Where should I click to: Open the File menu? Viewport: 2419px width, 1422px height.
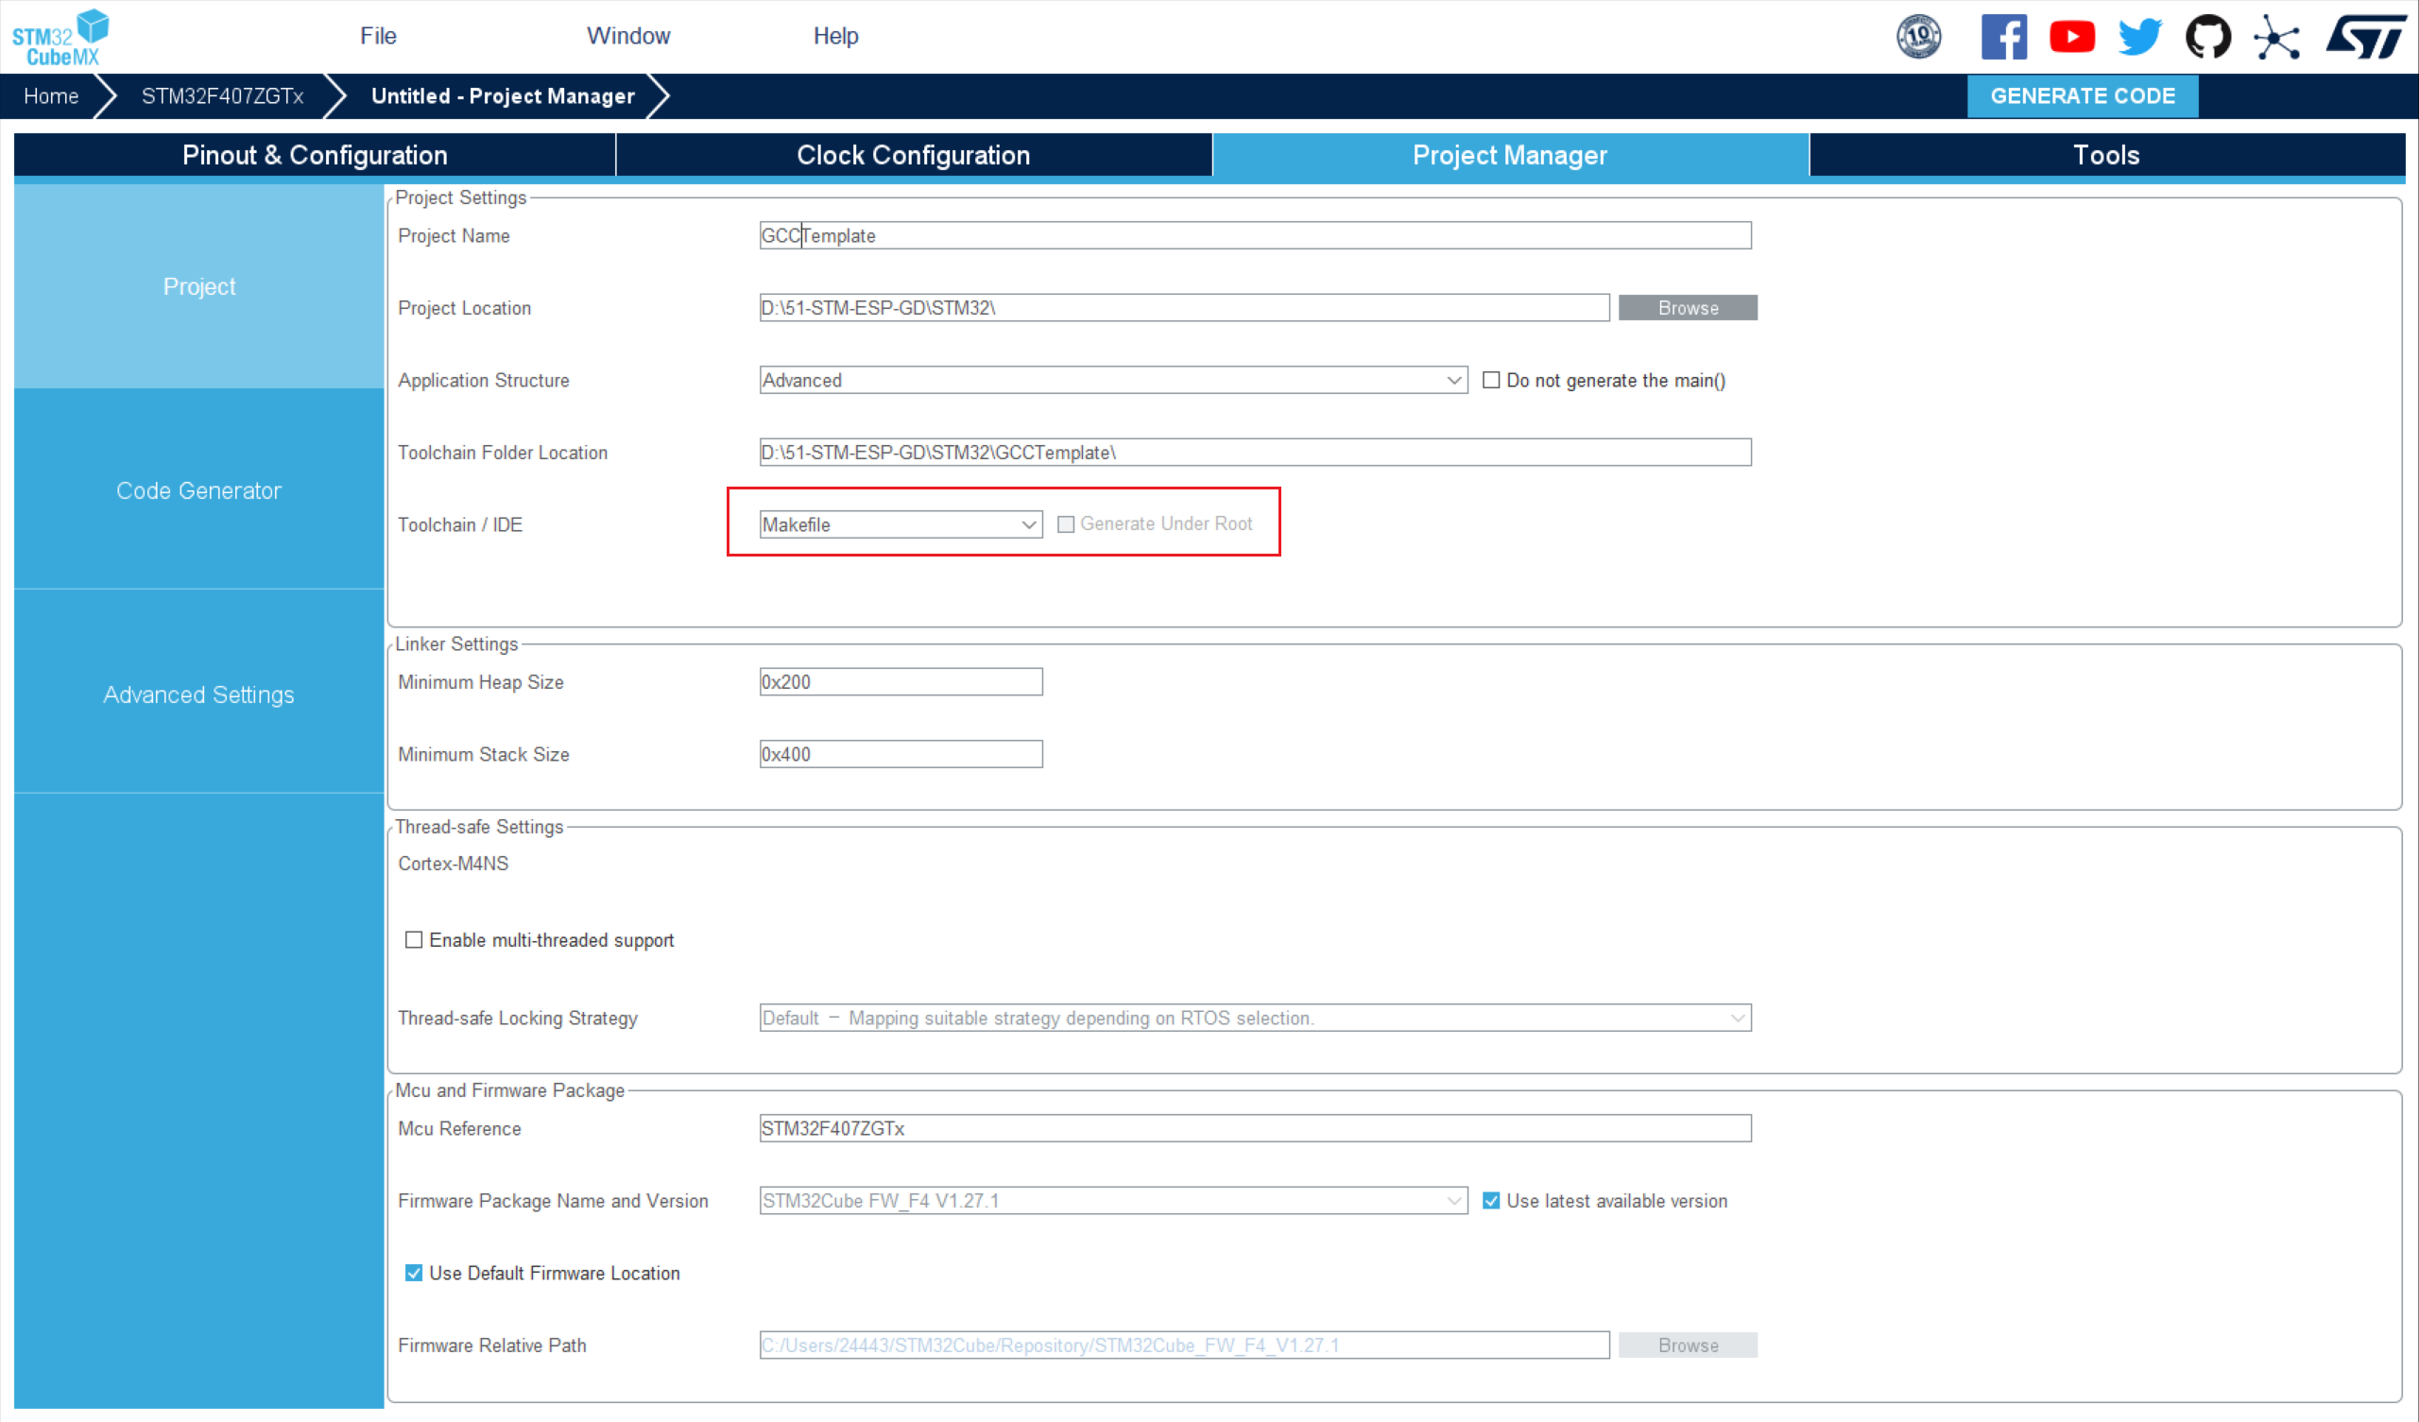[x=378, y=36]
